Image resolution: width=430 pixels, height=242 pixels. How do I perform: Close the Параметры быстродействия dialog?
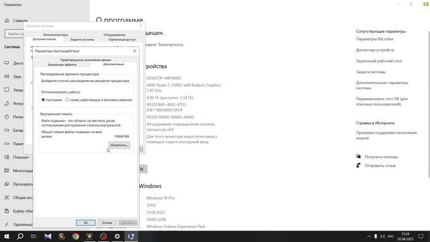coord(134,51)
